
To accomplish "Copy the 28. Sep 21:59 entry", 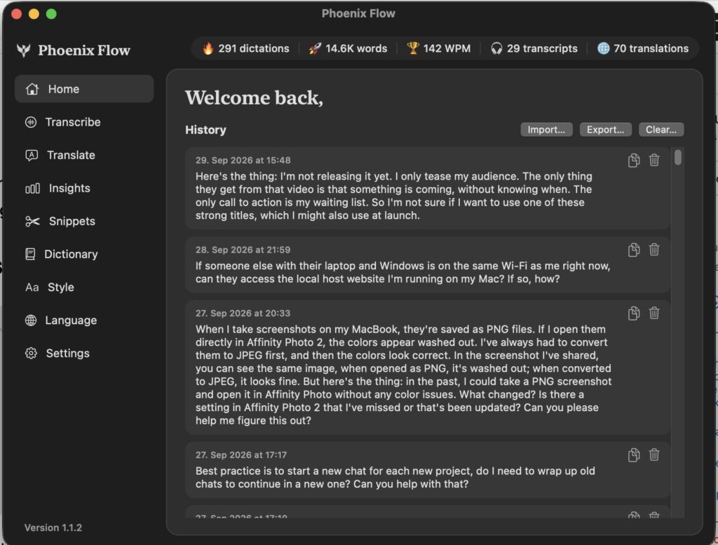I will 634,250.
